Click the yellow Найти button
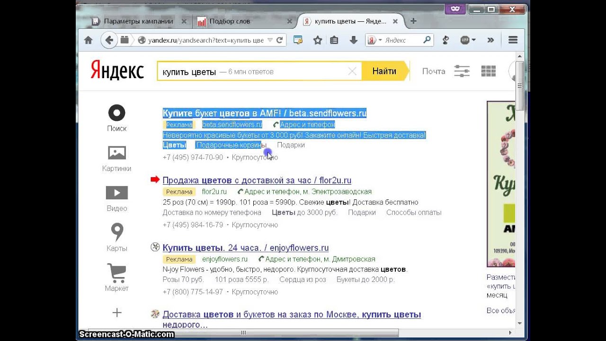The image size is (606, 341). 384,71
